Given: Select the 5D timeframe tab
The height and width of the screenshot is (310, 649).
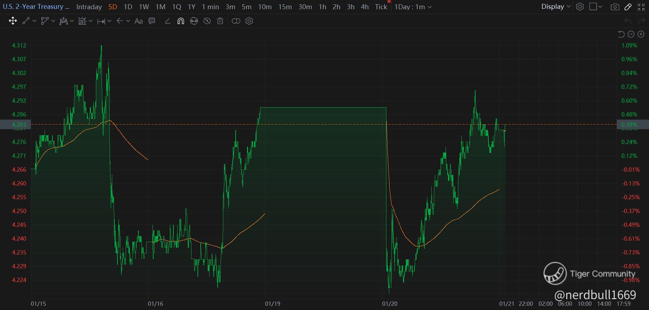Looking at the screenshot, I should point(113,7).
